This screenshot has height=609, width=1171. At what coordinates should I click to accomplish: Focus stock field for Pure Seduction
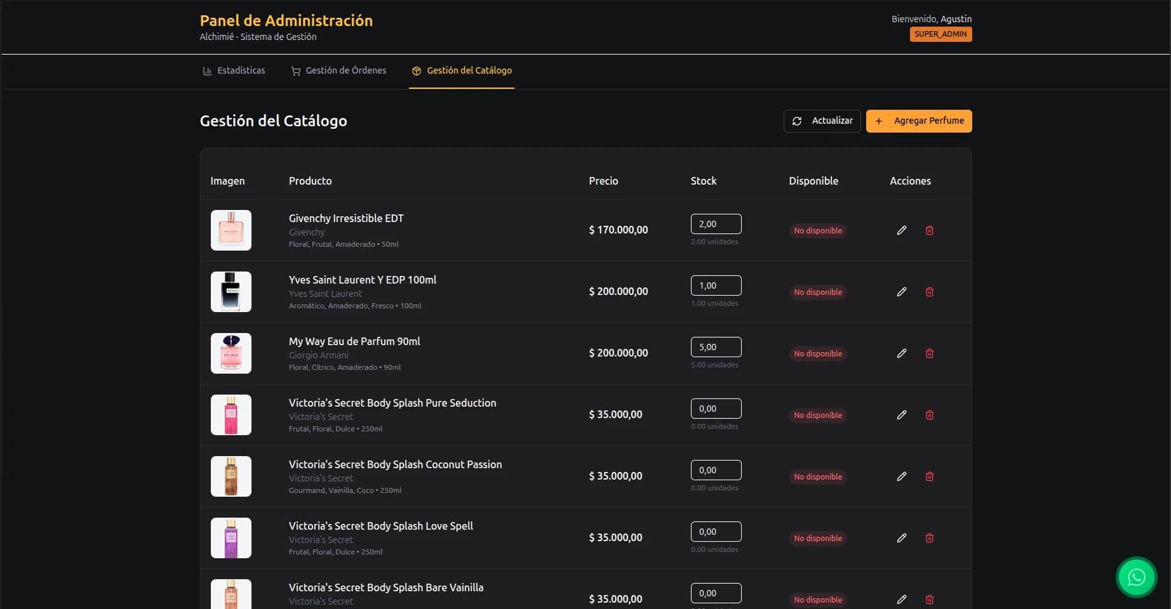point(716,409)
